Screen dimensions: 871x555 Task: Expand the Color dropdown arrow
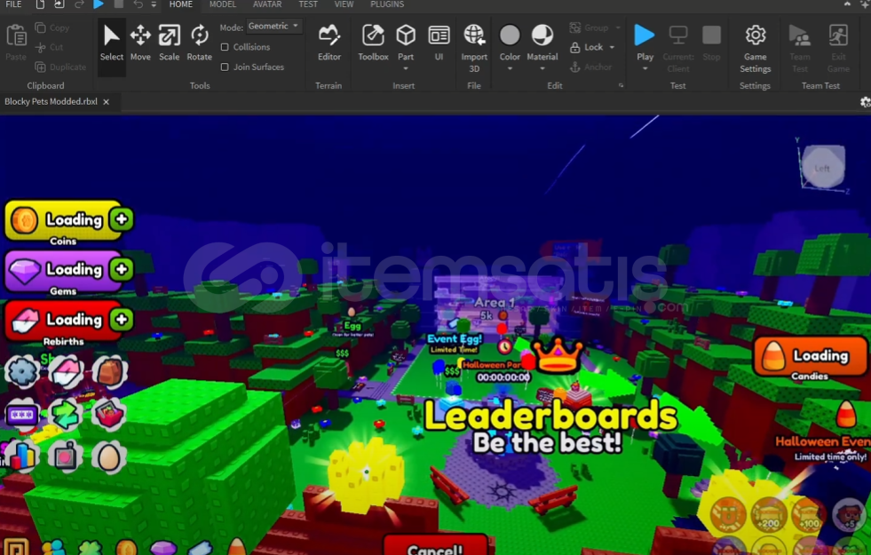click(x=510, y=69)
